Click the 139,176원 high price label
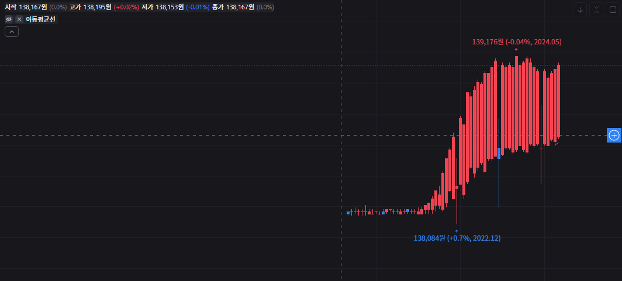Screen dimensions: 622x281 [517, 41]
